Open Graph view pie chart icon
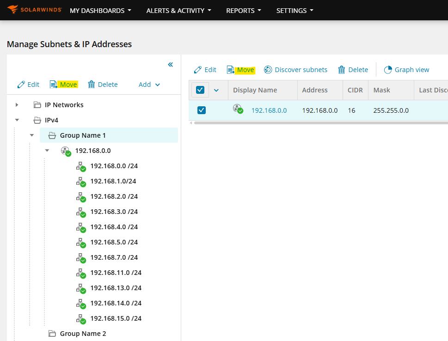448x341 pixels. [x=388, y=70]
